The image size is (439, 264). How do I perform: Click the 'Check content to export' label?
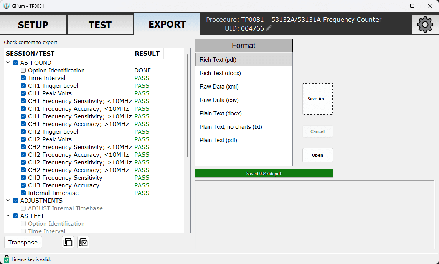[31, 42]
